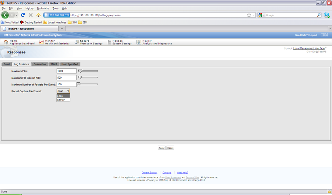Click the Reload page icon
This screenshot has width=332, height=195.
[x=23, y=15]
